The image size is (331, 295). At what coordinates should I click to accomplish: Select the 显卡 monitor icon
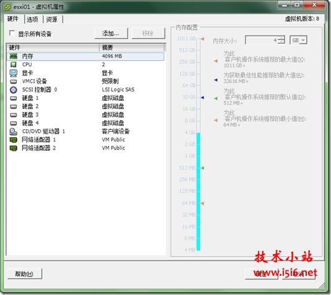point(14,73)
